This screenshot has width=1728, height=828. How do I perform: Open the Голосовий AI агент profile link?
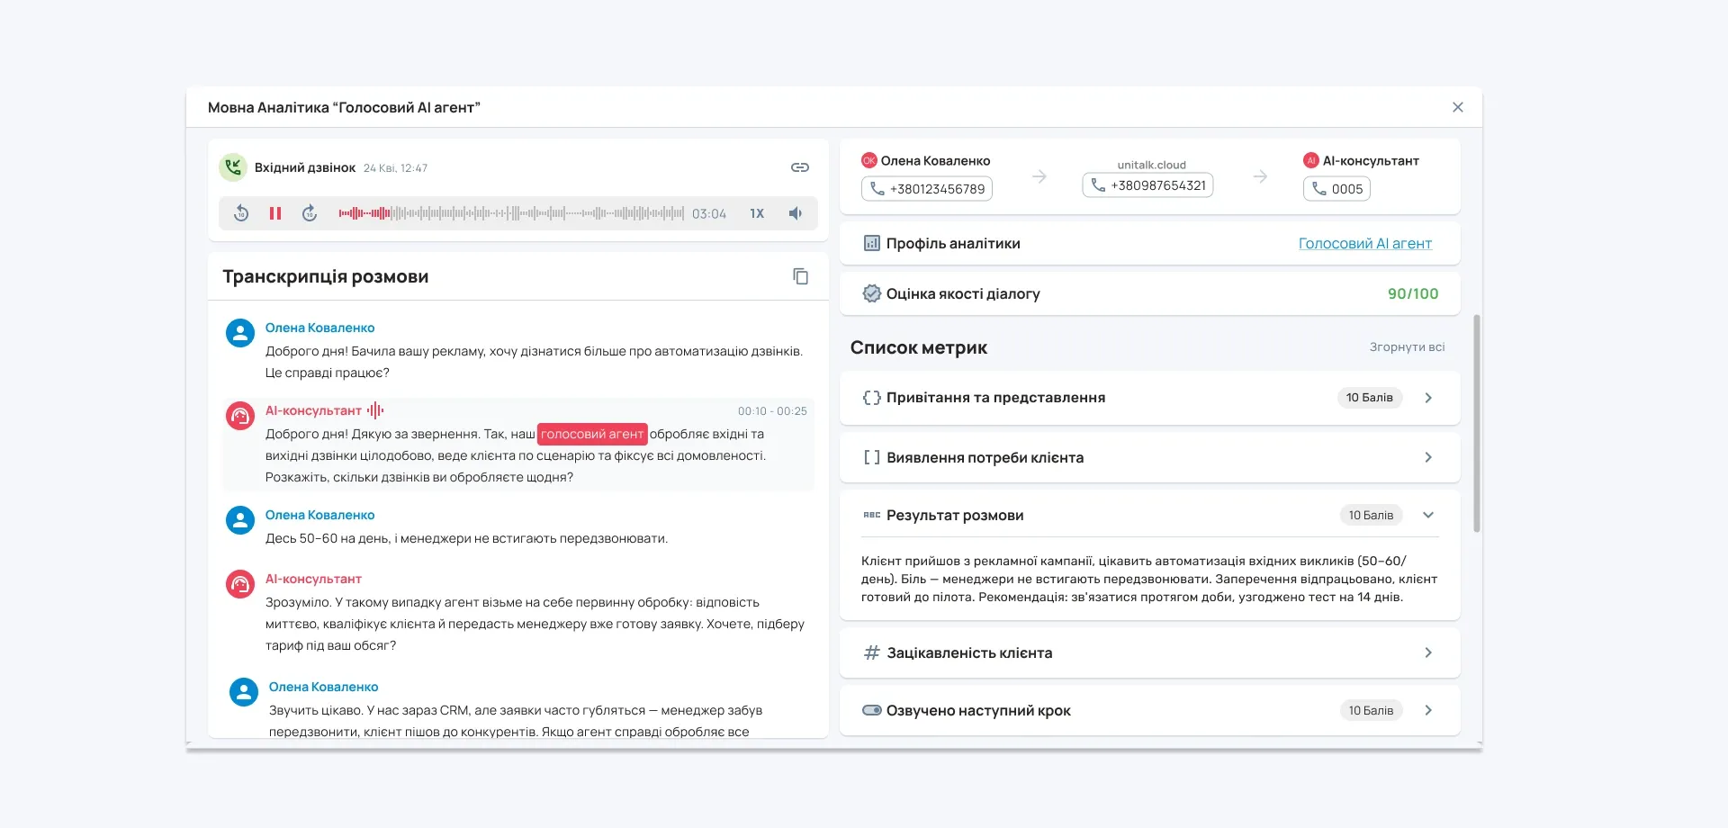click(1364, 243)
